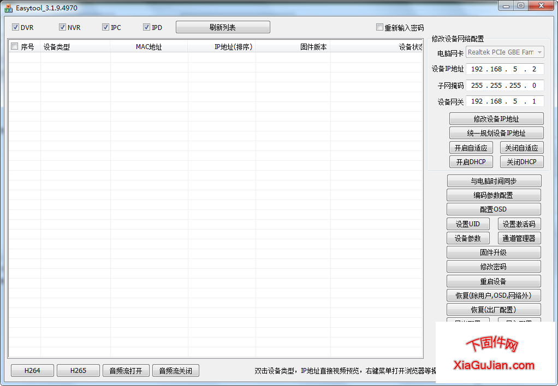Click the 重启设备 button
Viewport: 558px width, 386px height.
coord(494,281)
